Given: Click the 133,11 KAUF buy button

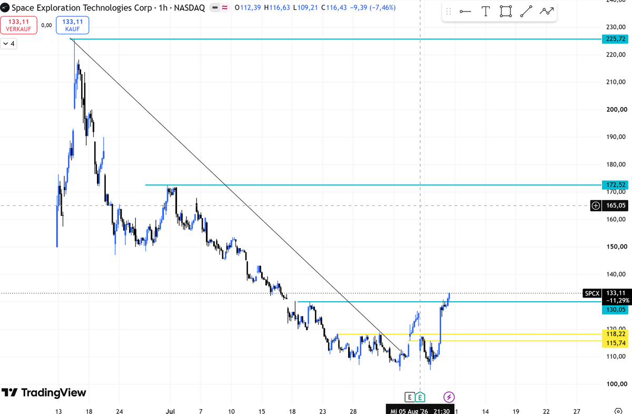Looking at the screenshot, I should pyautogui.click(x=73, y=25).
